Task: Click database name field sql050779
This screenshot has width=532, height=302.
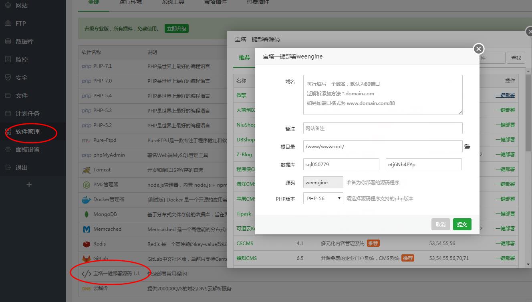Action: click(x=341, y=164)
